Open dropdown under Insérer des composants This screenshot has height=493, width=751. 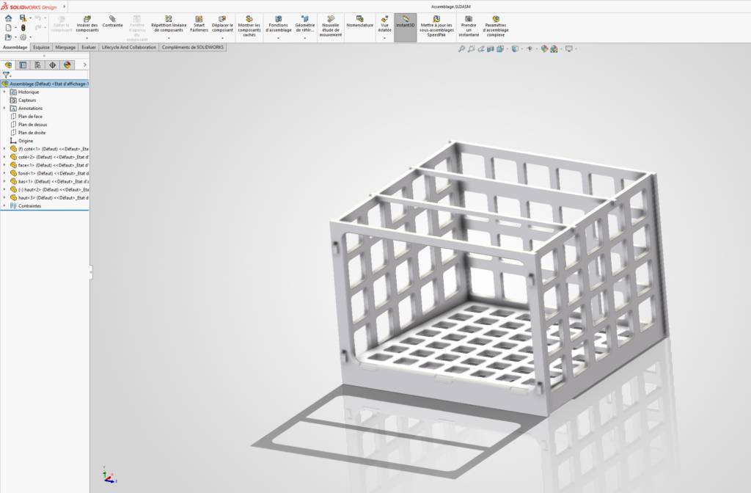point(87,38)
